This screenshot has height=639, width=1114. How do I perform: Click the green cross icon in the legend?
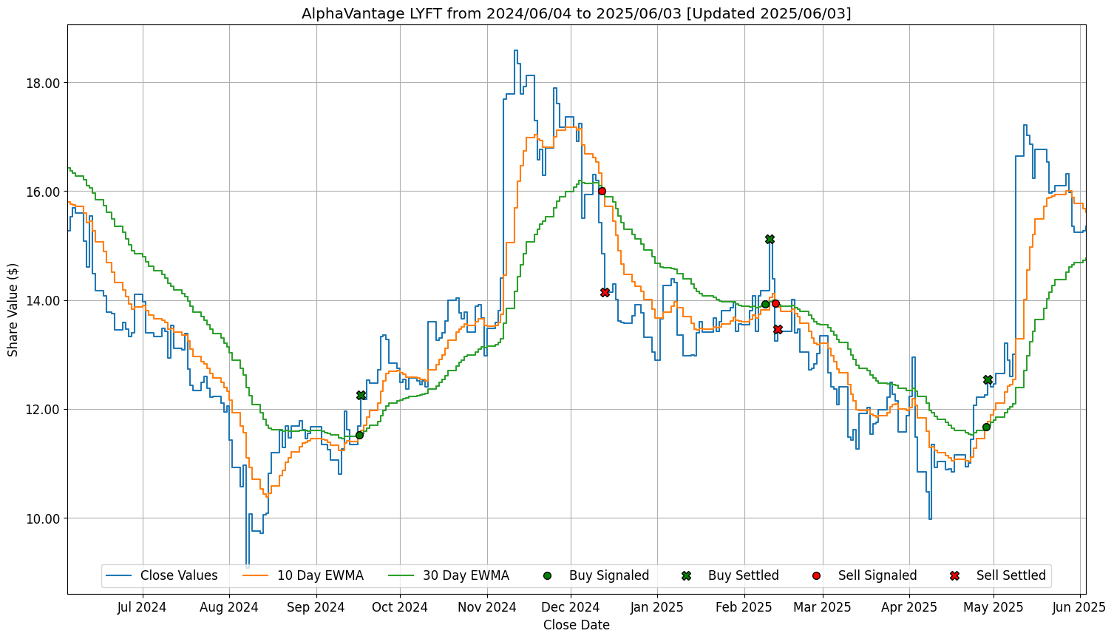[686, 575]
